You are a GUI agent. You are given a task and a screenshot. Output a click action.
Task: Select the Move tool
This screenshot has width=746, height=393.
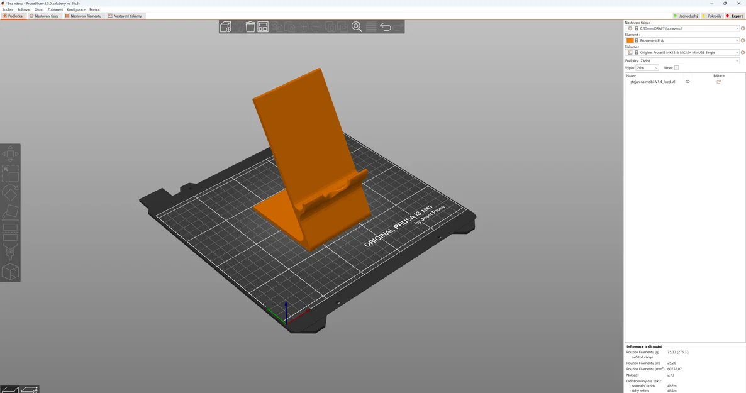10,155
